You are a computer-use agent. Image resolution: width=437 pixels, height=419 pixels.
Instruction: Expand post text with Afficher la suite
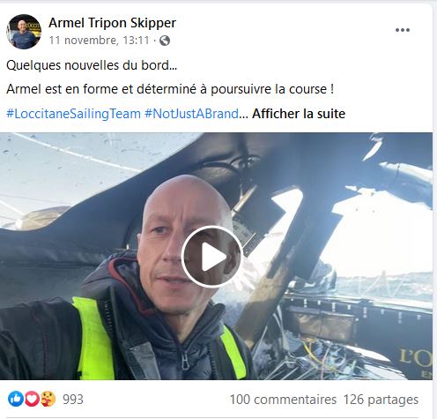(x=299, y=114)
